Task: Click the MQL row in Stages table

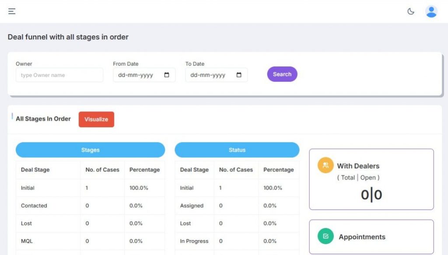Action: coord(27,241)
